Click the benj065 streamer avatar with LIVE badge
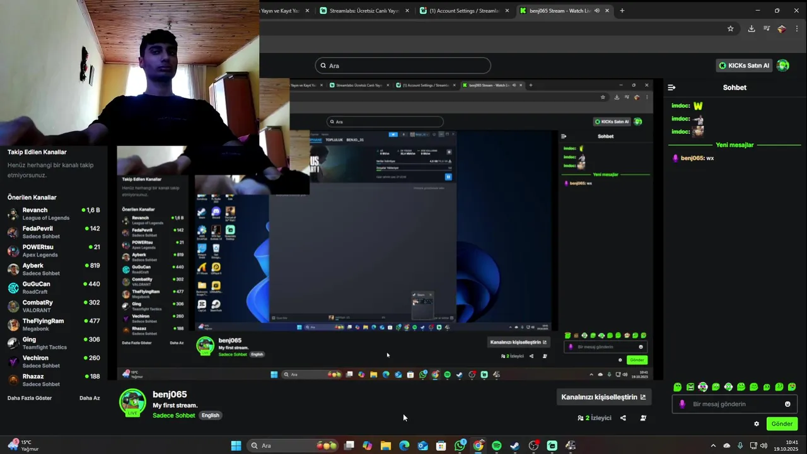Screen dimensions: 807x454 pyautogui.click(x=132, y=403)
